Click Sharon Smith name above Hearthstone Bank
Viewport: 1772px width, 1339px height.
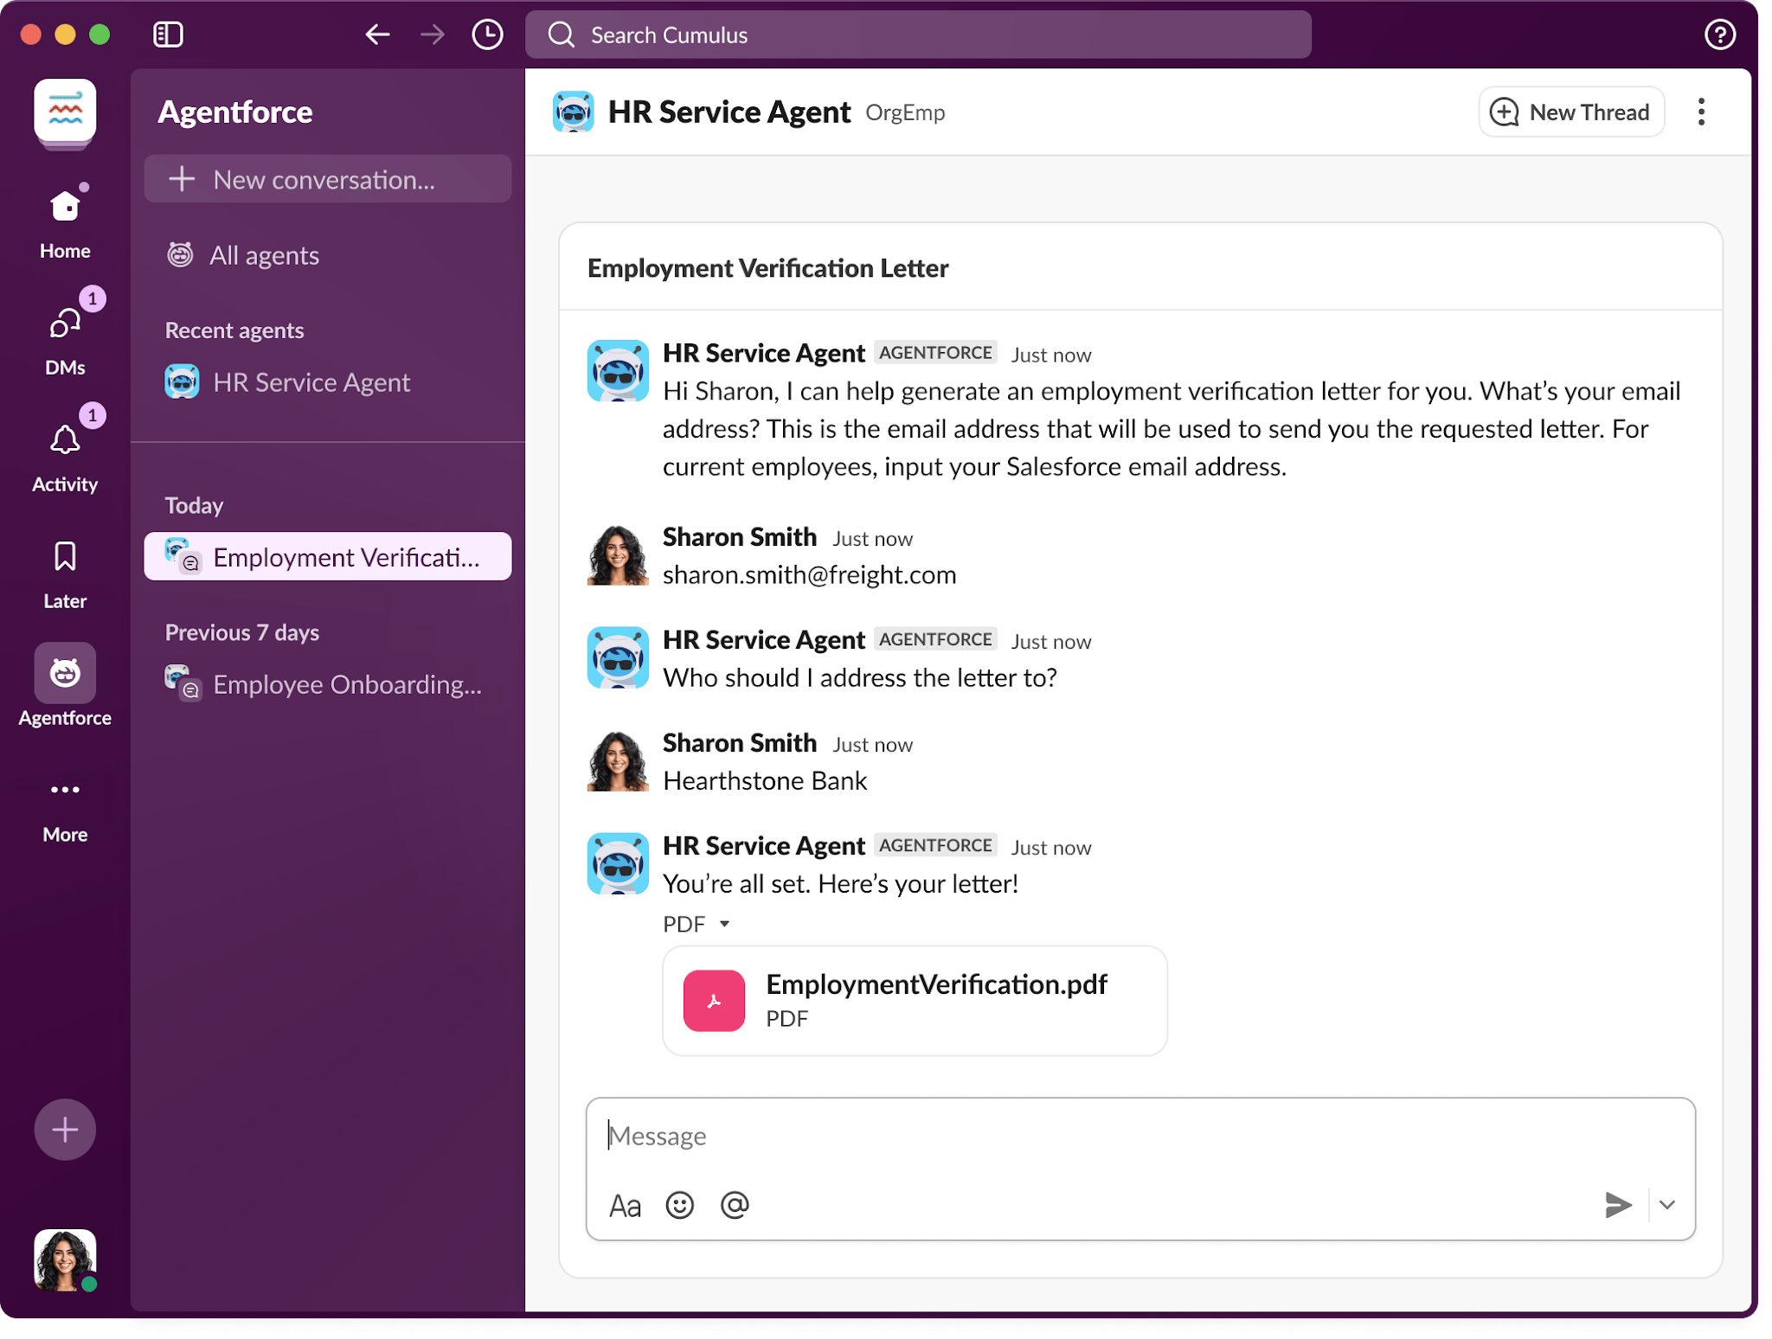[740, 743]
